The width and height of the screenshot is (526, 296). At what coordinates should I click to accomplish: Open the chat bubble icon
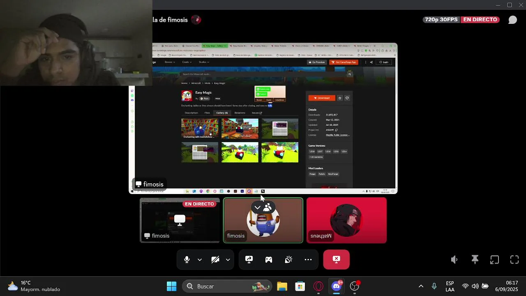(x=512, y=20)
